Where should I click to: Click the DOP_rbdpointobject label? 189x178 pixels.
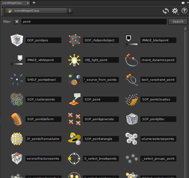[x=101, y=40]
